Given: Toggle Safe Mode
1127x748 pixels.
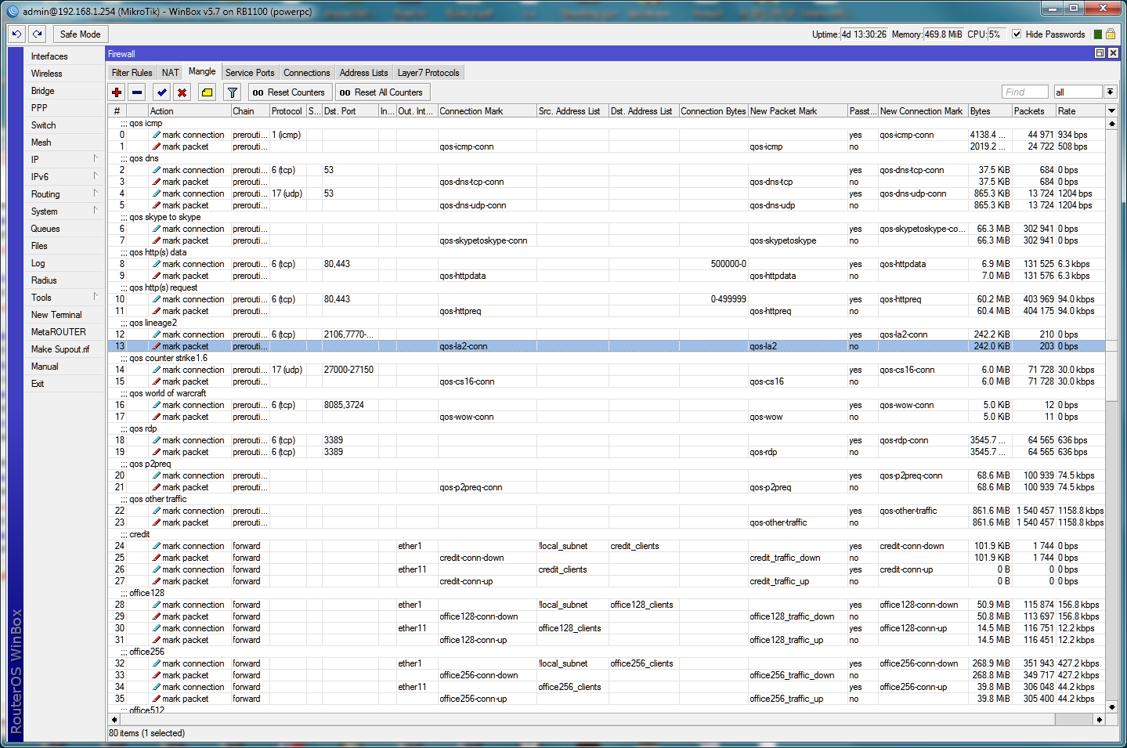Looking at the screenshot, I should [80, 34].
